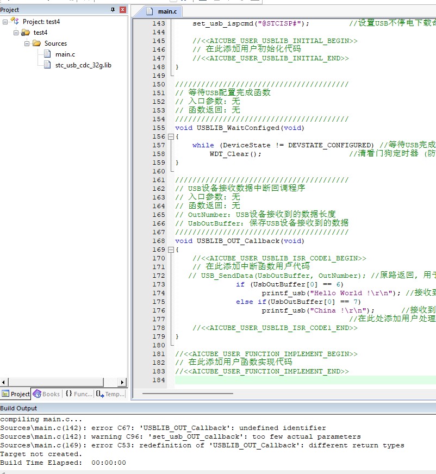The image size is (436, 474).
Task: Select stc_usb_cdc_32g.lib in project tree
Action: pyautogui.click(x=83, y=65)
